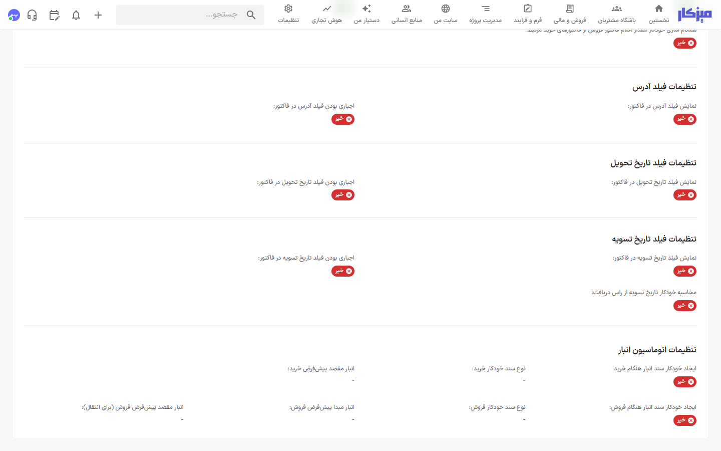Toggle نمایش فیلد آدرس در فاکتور
Viewport: 721px width, 451px height.
[x=685, y=119]
